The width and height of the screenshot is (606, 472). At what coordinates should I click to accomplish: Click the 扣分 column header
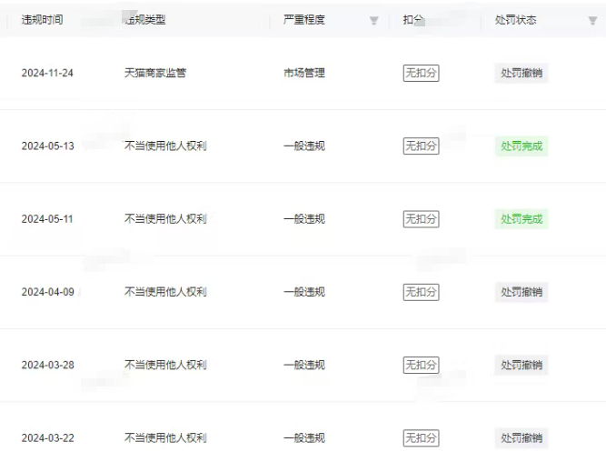pos(413,20)
